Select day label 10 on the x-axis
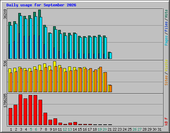 55,129
